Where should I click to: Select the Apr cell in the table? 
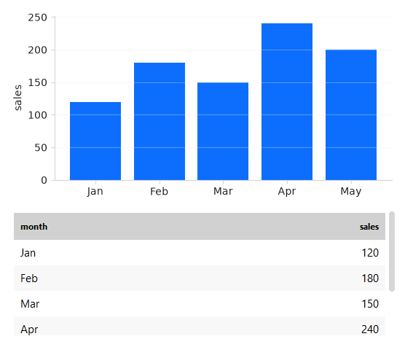(29, 330)
